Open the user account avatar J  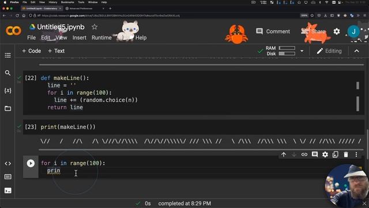click(353, 31)
